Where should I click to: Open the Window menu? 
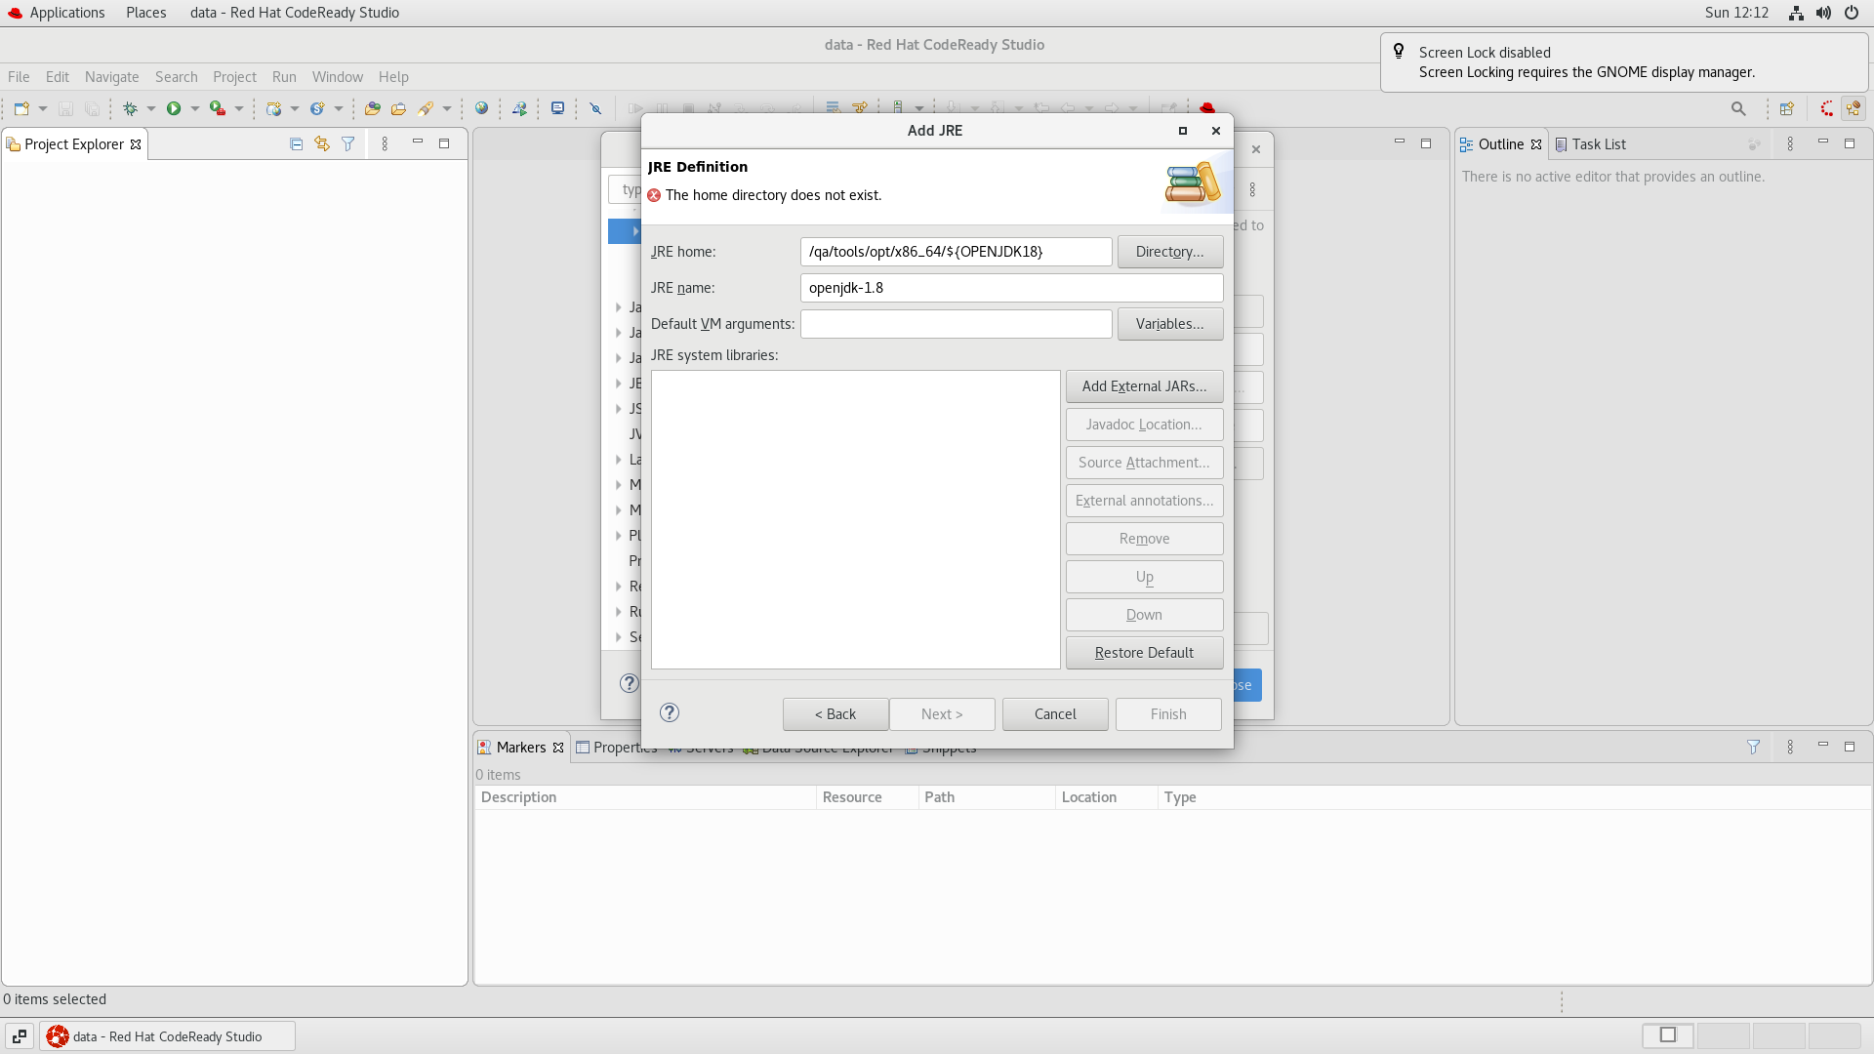(337, 77)
